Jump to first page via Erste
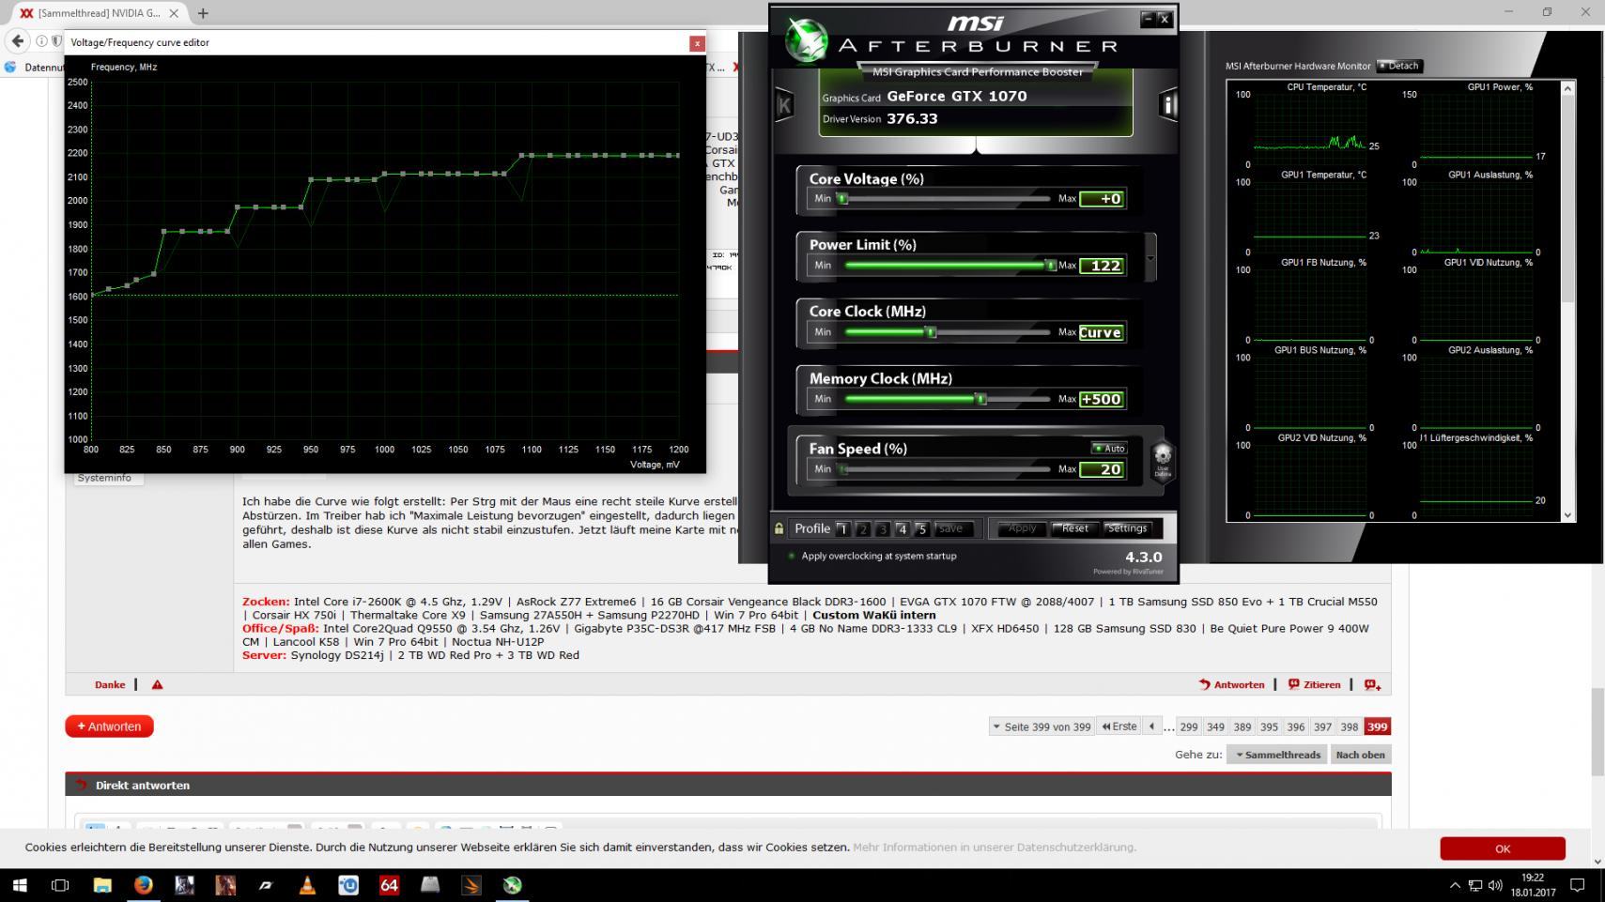The image size is (1605, 902). [x=1119, y=726]
